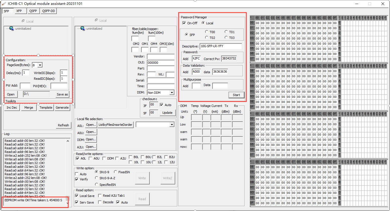
Task: Click the ICHIB-C1 application icon in the title bar
Action: point(4,4)
